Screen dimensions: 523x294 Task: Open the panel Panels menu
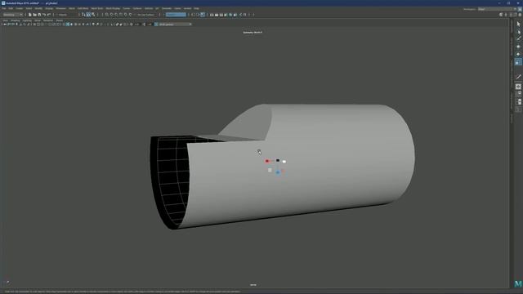(60, 20)
